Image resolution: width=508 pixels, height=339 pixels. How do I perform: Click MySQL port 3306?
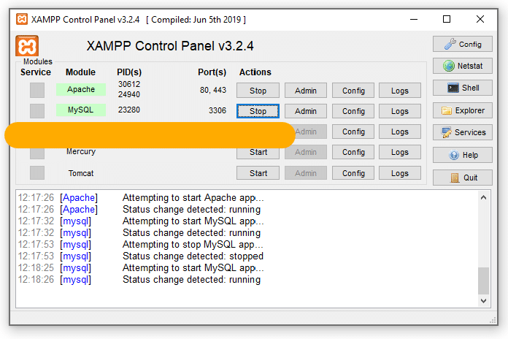[218, 110]
